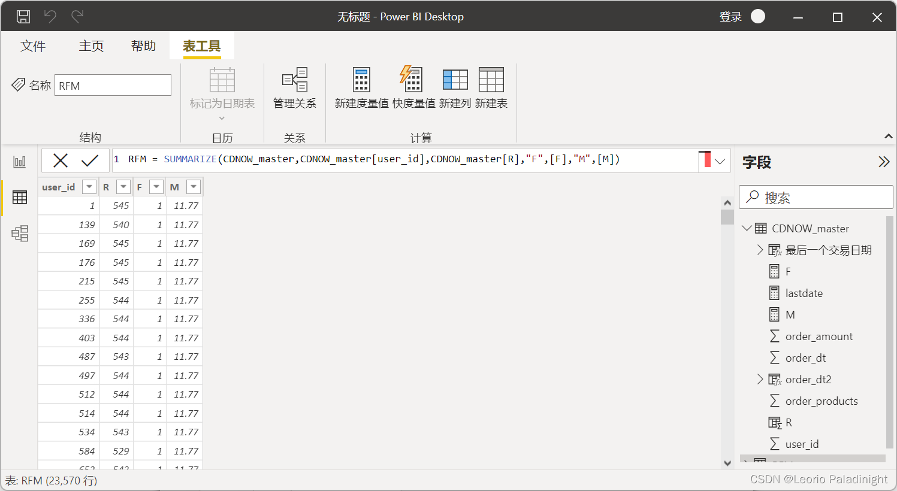Image resolution: width=897 pixels, height=491 pixels.
Task: Expand the order_dt2 field hierarchy
Action: (x=760, y=379)
